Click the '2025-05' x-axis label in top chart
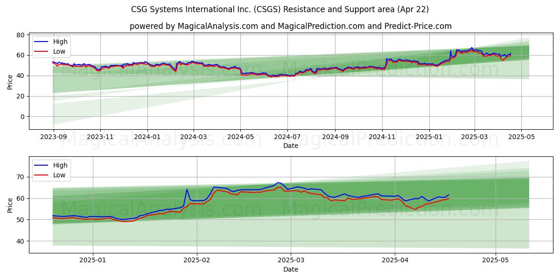The image size is (560, 280). coord(521,138)
